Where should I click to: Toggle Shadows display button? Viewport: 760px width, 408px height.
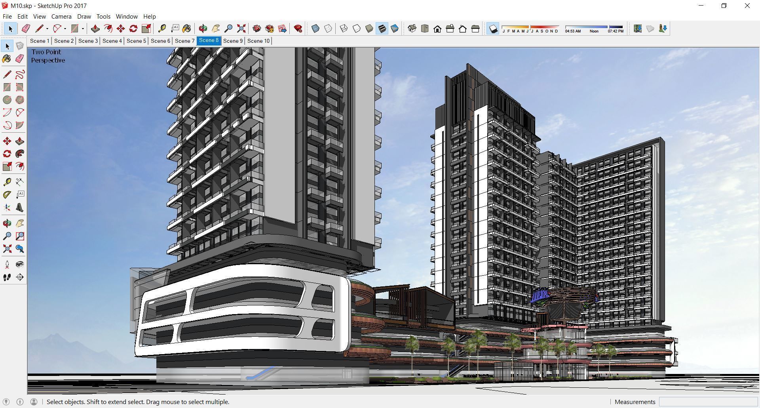click(x=493, y=29)
